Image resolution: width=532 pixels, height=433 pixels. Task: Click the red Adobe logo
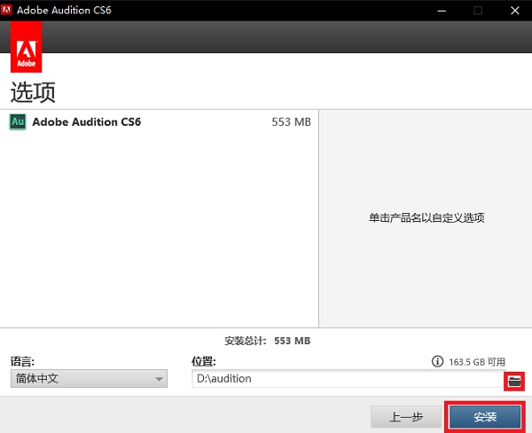point(26,46)
